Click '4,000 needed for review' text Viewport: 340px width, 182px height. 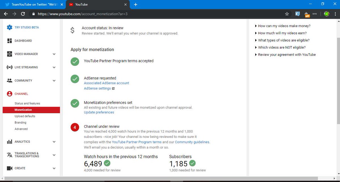point(102,170)
